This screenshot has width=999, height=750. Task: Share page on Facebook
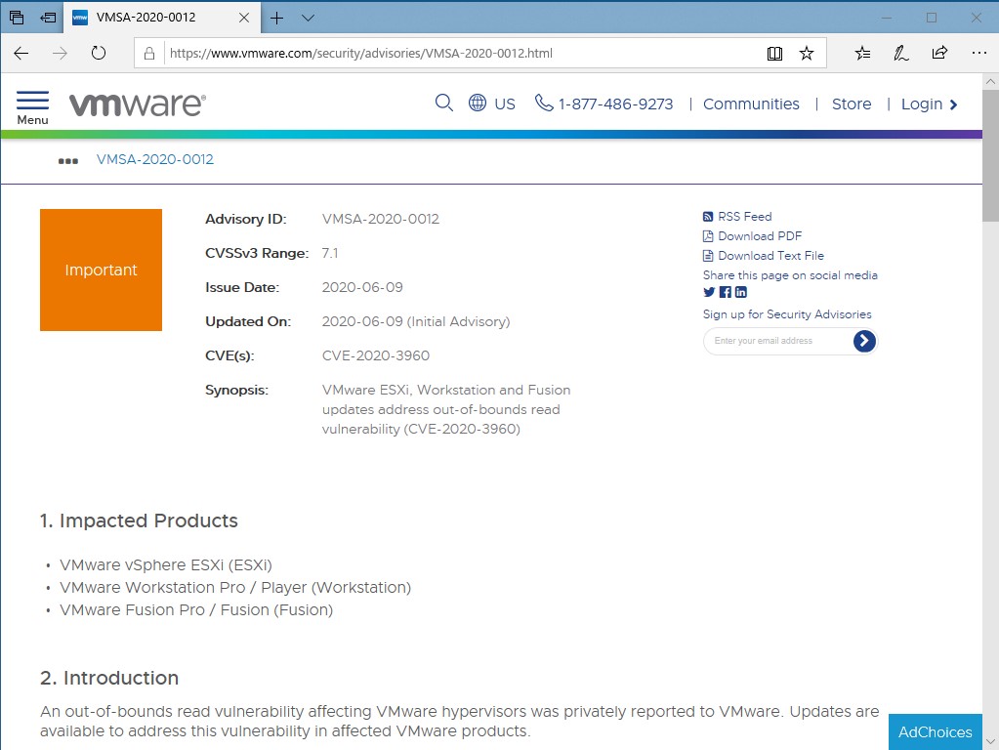coord(725,292)
